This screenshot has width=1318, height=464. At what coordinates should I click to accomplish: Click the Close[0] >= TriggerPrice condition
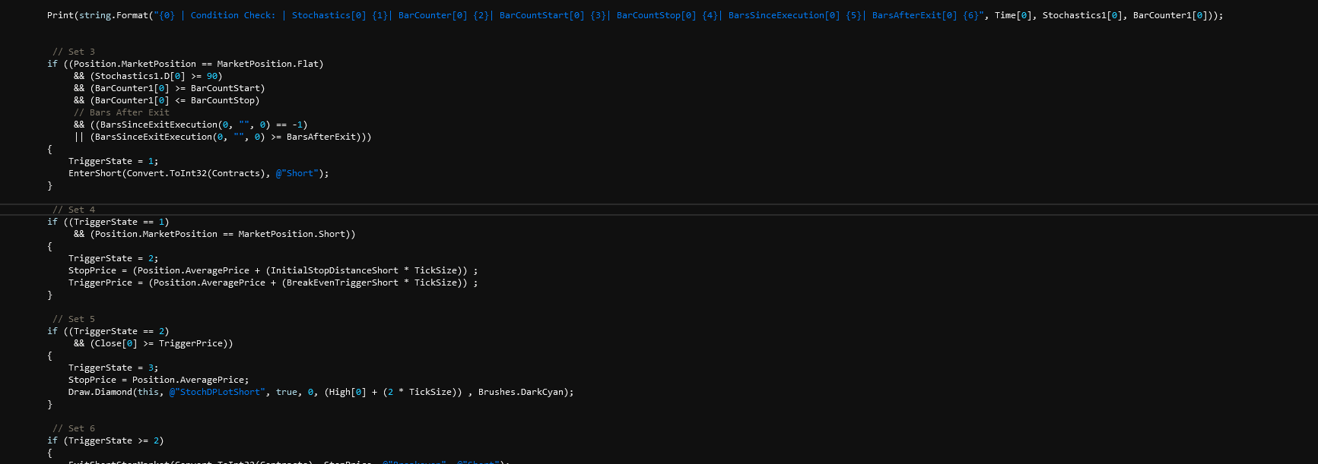[x=161, y=343]
